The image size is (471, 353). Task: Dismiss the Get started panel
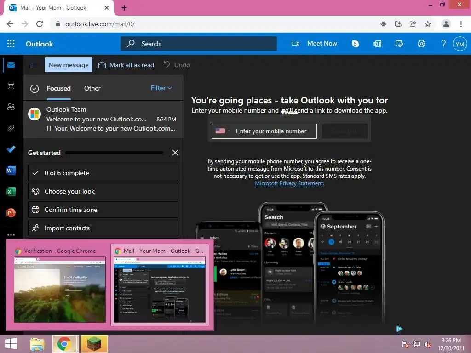click(175, 153)
